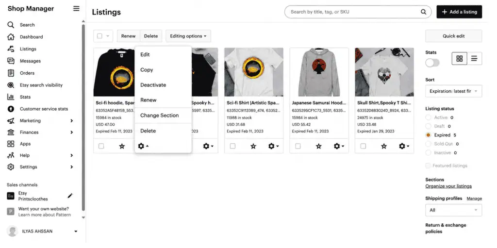This screenshot has height=248, width=497.
Task: Choose Change Section from listing menu
Action: [163, 116]
